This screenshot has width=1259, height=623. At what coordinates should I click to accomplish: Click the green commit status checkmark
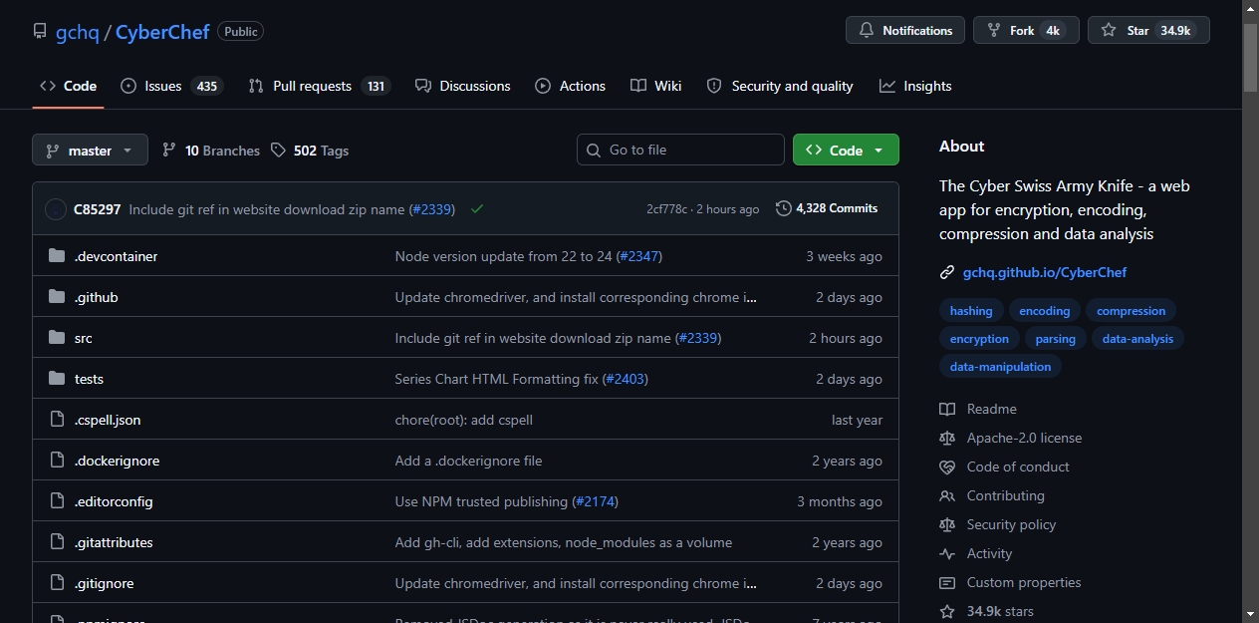tap(477, 209)
